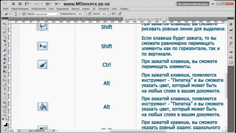Open the Layers panel icon in the right dock
Image resolution: width=236 pixels, height=133 pixels.
pyautogui.click(x=231, y=52)
